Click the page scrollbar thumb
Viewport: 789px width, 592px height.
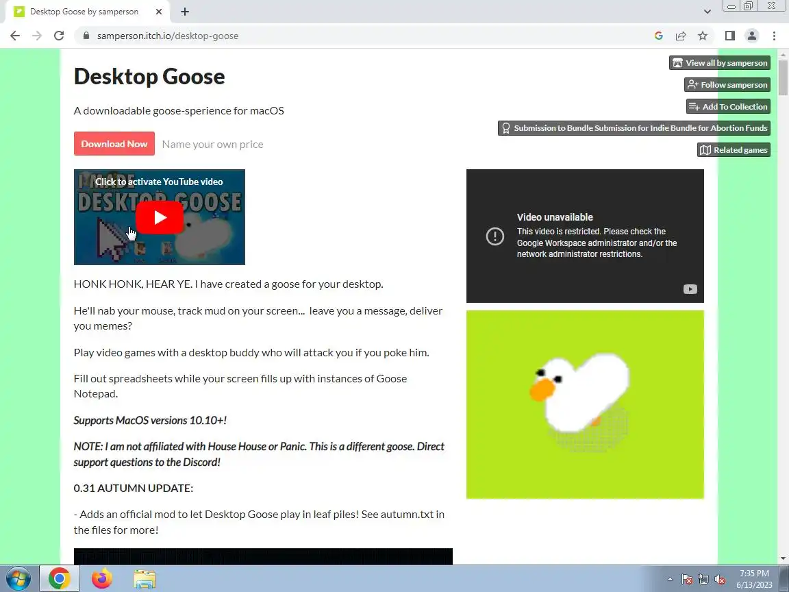pos(783,77)
